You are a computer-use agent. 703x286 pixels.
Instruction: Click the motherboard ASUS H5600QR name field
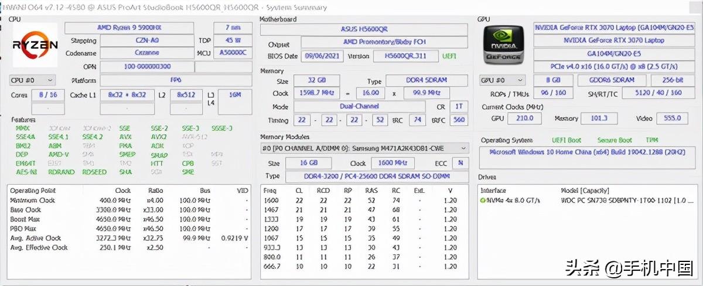(x=364, y=29)
